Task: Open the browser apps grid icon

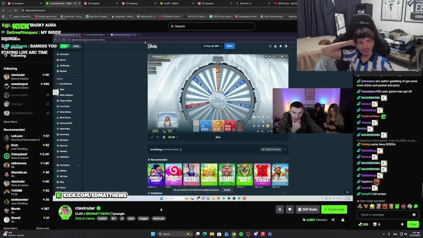Action: (3, 17)
